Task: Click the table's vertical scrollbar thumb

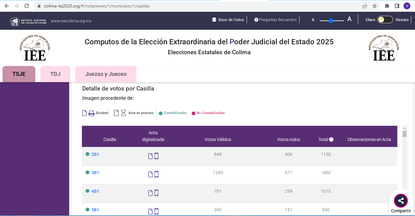Action: click(x=404, y=134)
